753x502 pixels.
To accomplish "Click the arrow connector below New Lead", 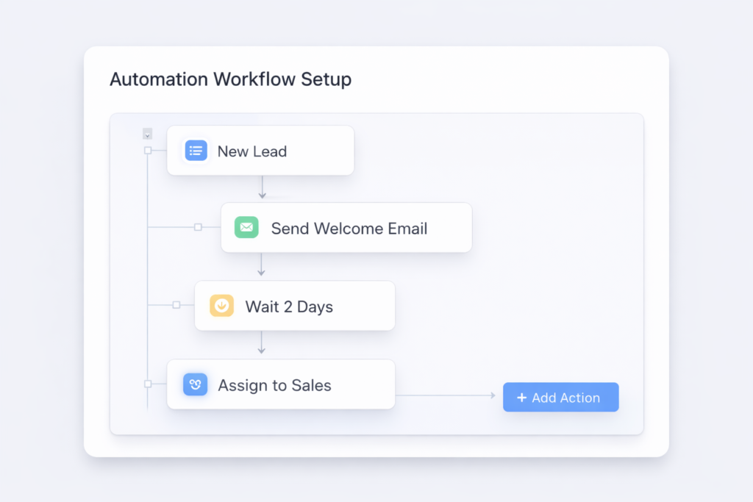I will (x=263, y=190).
